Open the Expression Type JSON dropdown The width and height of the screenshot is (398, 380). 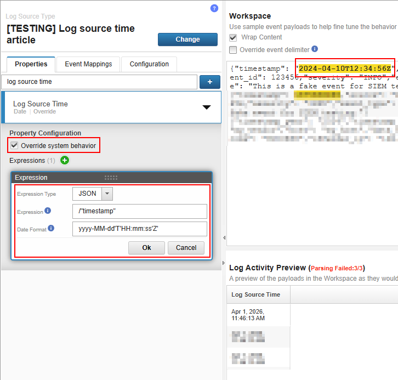pyautogui.click(x=107, y=194)
